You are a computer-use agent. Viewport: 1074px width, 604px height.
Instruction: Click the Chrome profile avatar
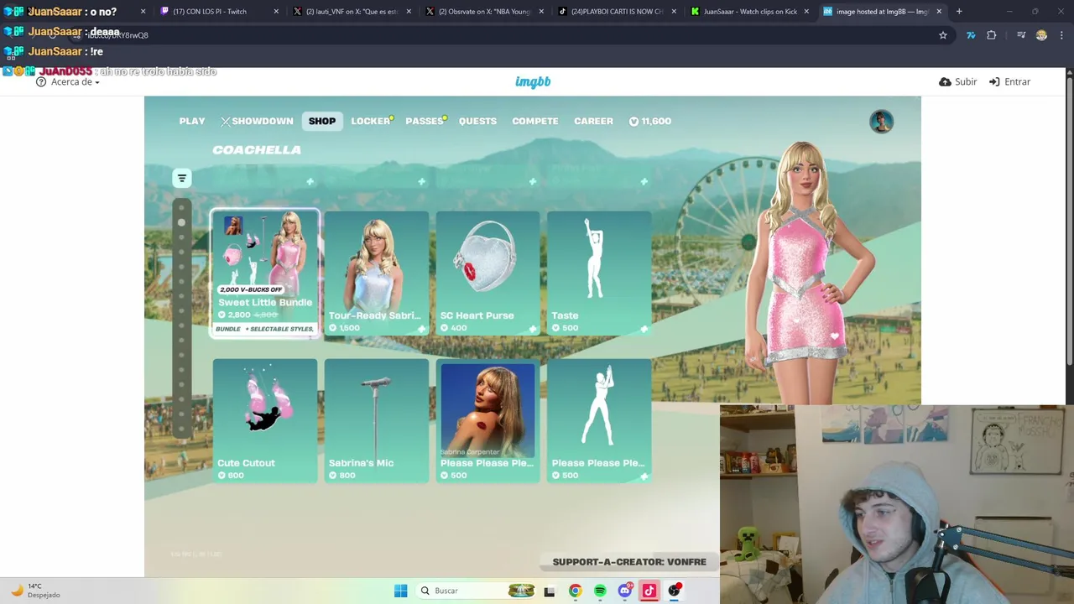(x=1041, y=35)
